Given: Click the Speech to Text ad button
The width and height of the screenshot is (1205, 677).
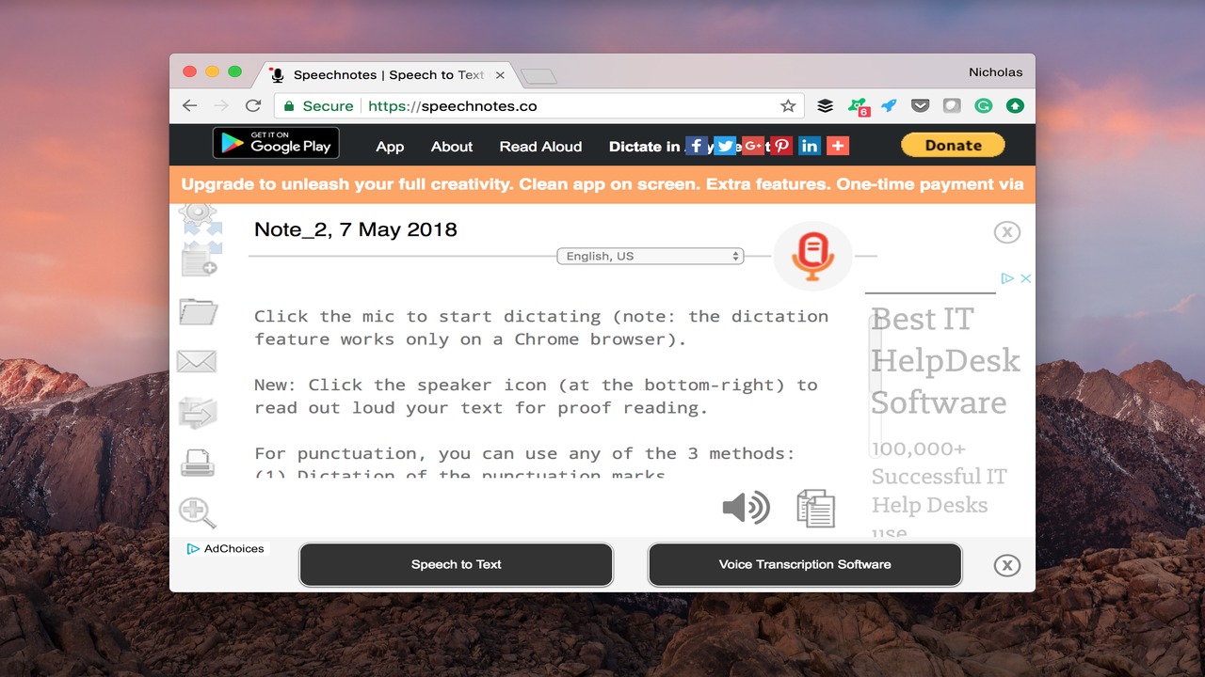Looking at the screenshot, I should (457, 564).
